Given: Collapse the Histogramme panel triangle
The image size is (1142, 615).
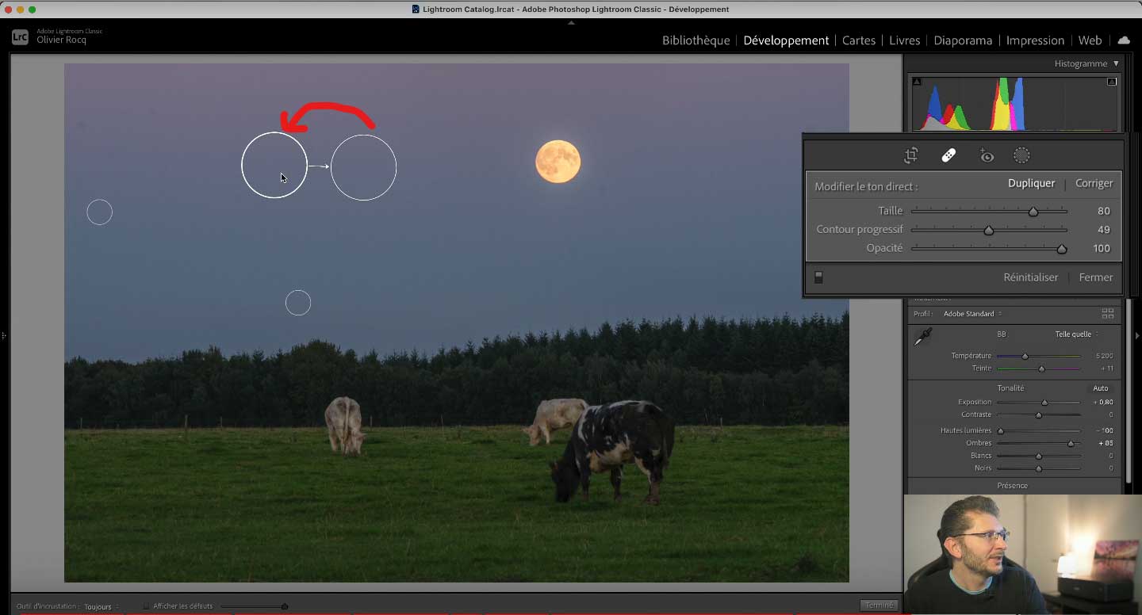Looking at the screenshot, I should pyautogui.click(x=1116, y=63).
